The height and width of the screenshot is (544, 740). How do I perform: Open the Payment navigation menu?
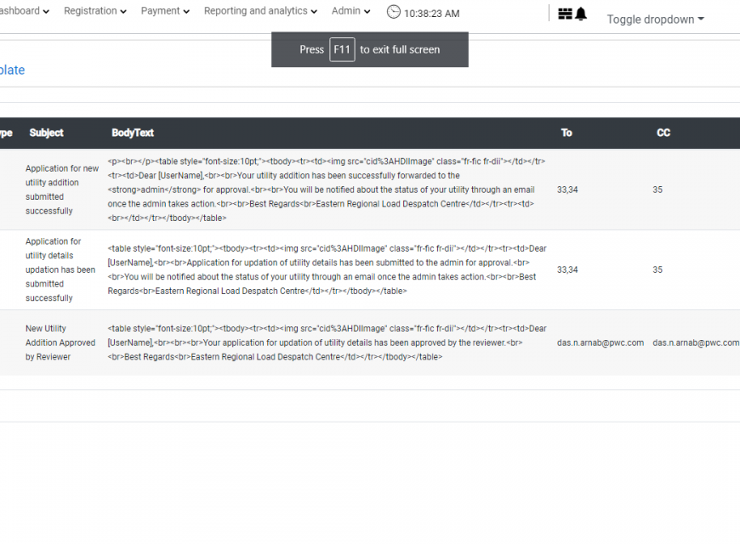click(x=166, y=11)
